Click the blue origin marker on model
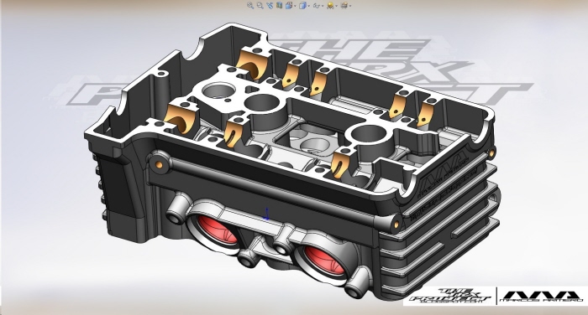The image size is (588, 315). [x=266, y=214]
